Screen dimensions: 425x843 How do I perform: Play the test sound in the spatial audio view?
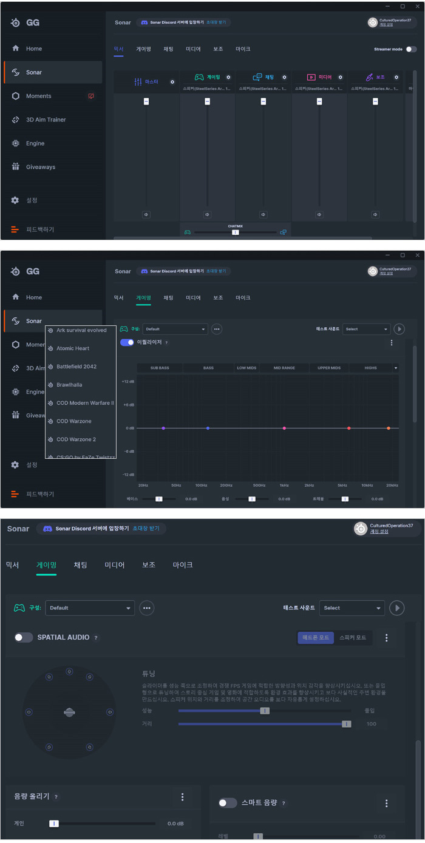[x=396, y=608]
